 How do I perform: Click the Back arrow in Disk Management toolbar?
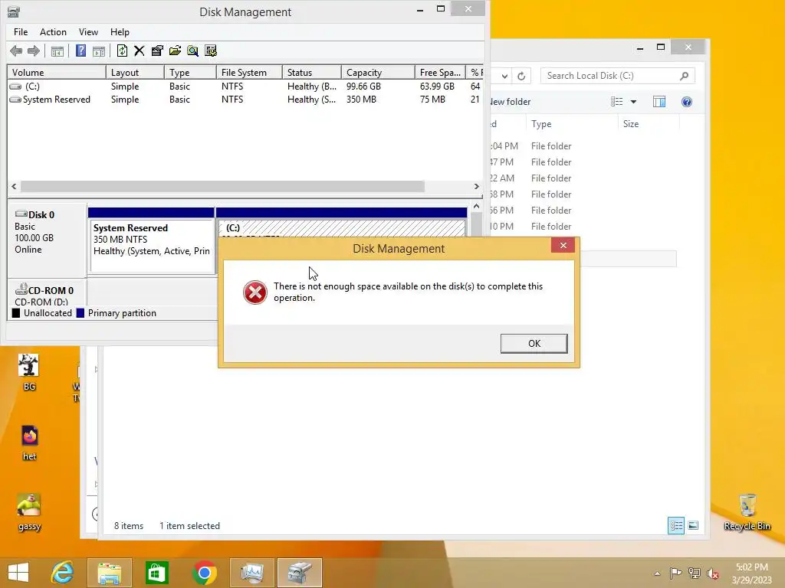point(16,51)
